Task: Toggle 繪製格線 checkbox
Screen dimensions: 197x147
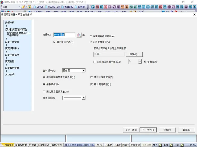Action: pos(44,84)
